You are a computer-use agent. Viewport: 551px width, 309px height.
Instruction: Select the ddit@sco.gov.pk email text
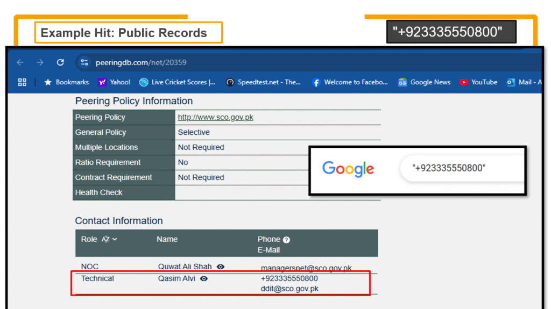(289, 289)
